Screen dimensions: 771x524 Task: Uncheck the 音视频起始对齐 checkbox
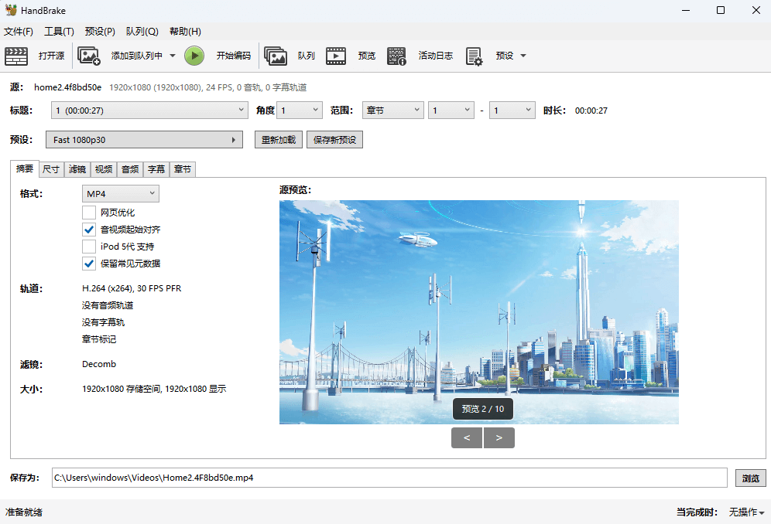(89, 230)
